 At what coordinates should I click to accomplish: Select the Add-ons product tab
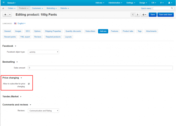103,31
